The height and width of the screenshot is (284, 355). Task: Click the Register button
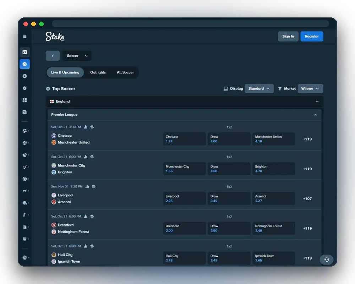312,37
